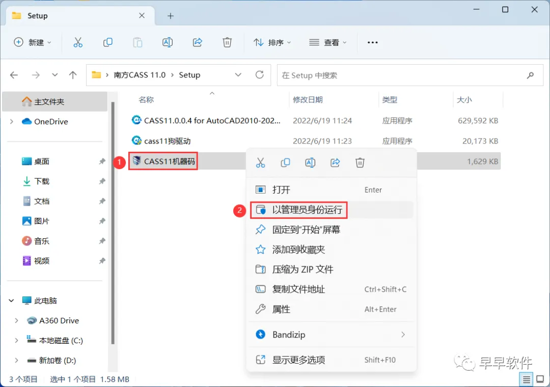Sort by the 大小 column header

point(464,100)
